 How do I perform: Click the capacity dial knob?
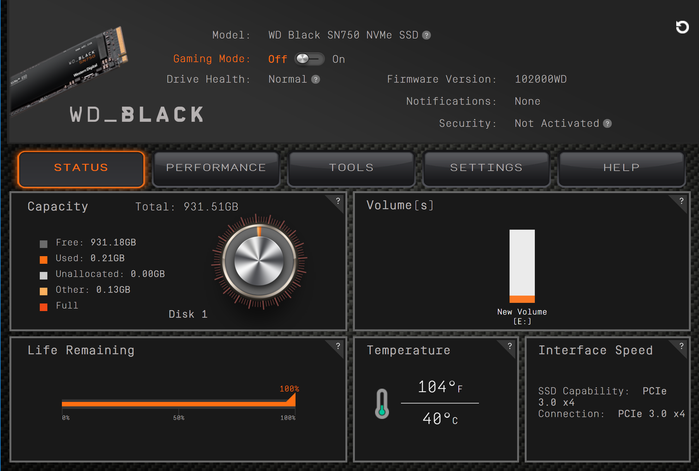point(259,261)
